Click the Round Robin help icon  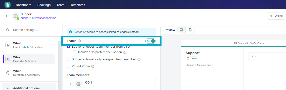click(x=93, y=66)
